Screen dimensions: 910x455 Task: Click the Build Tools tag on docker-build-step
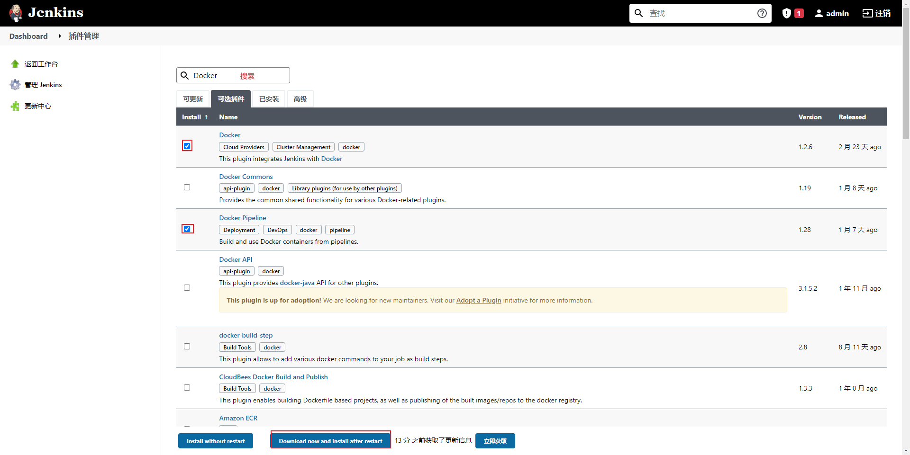coord(237,348)
